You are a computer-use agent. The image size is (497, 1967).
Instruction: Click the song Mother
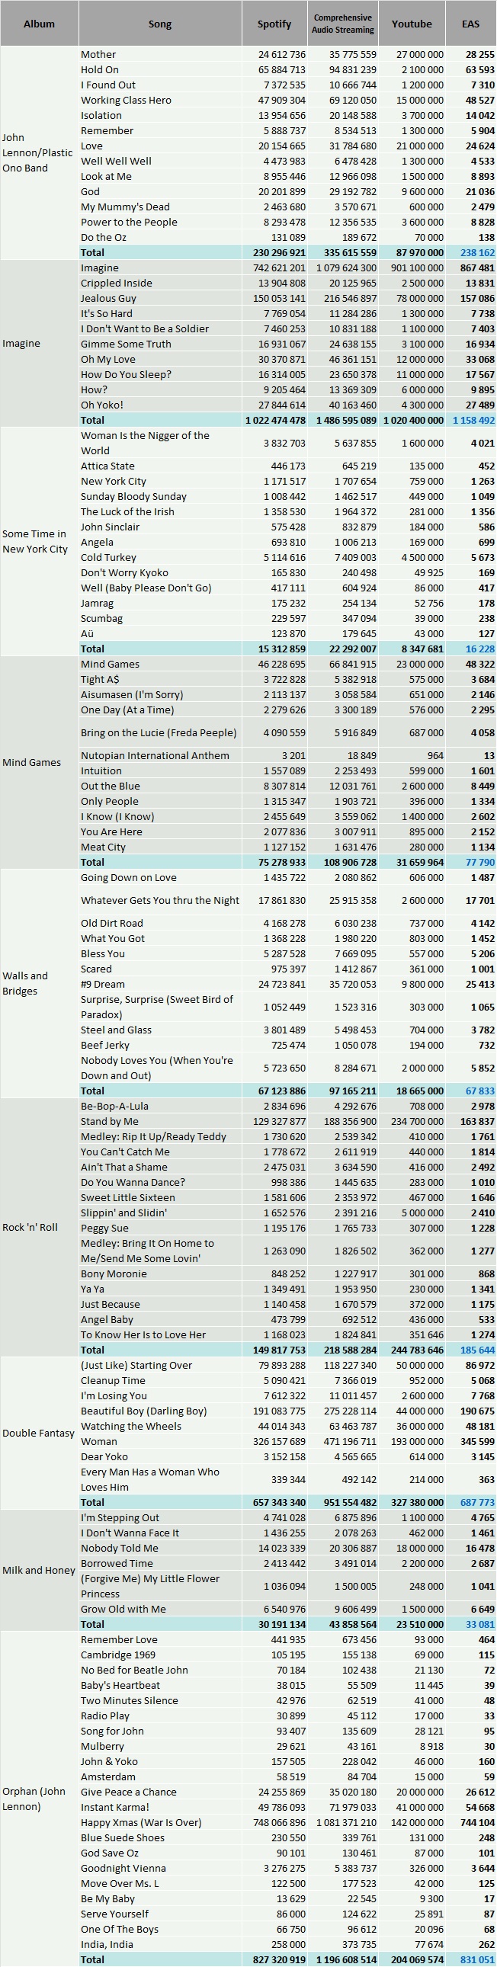coord(98,54)
